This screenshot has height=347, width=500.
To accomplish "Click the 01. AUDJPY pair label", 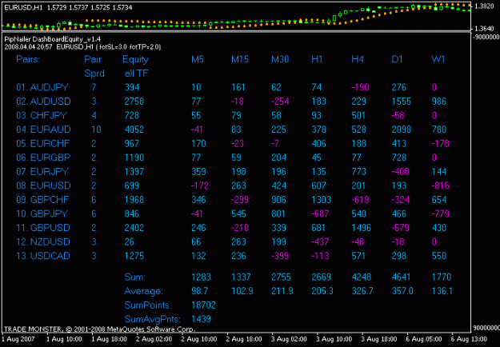I will [x=42, y=87].
